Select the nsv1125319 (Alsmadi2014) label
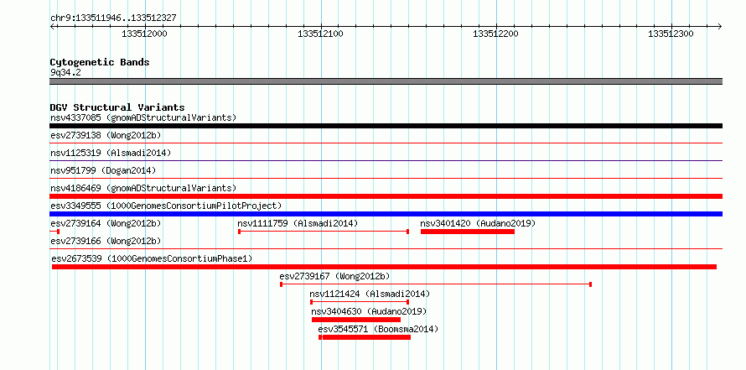 [111, 153]
